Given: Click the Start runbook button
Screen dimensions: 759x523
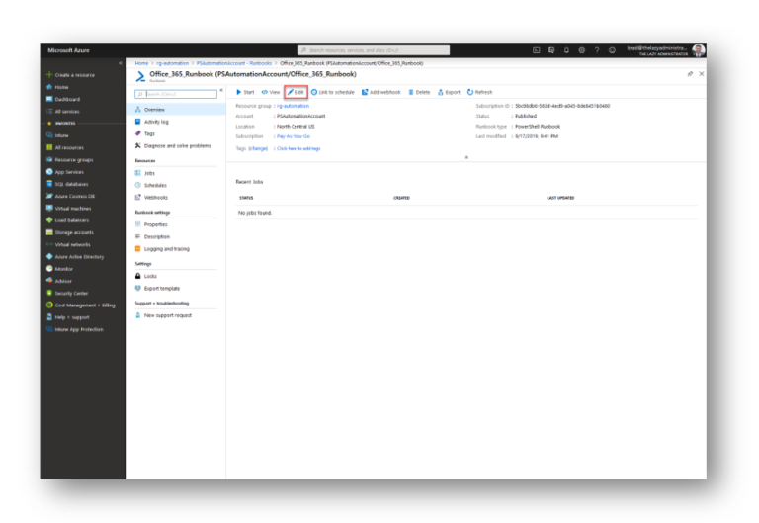Looking at the screenshot, I should [245, 92].
